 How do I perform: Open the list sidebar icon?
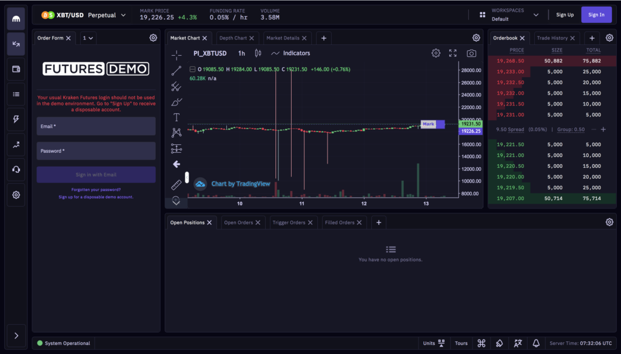(x=16, y=94)
